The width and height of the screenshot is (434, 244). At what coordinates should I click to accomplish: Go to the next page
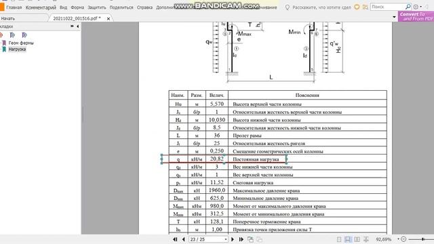pyautogui.click(x=233, y=239)
